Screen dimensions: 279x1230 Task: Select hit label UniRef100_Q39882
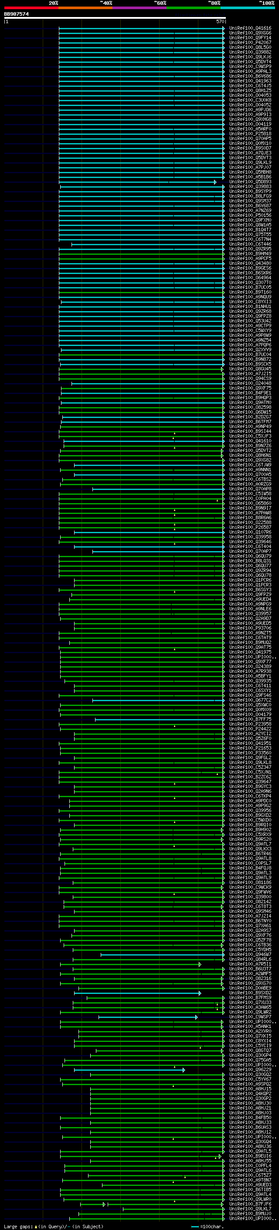250,52
